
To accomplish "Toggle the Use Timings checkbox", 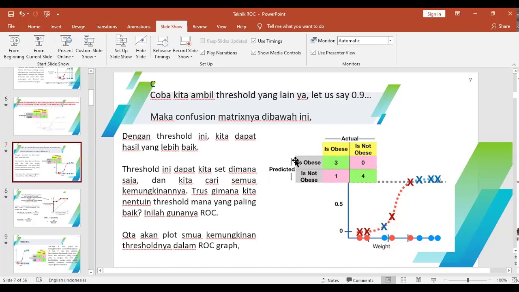I will pos(253,41).
